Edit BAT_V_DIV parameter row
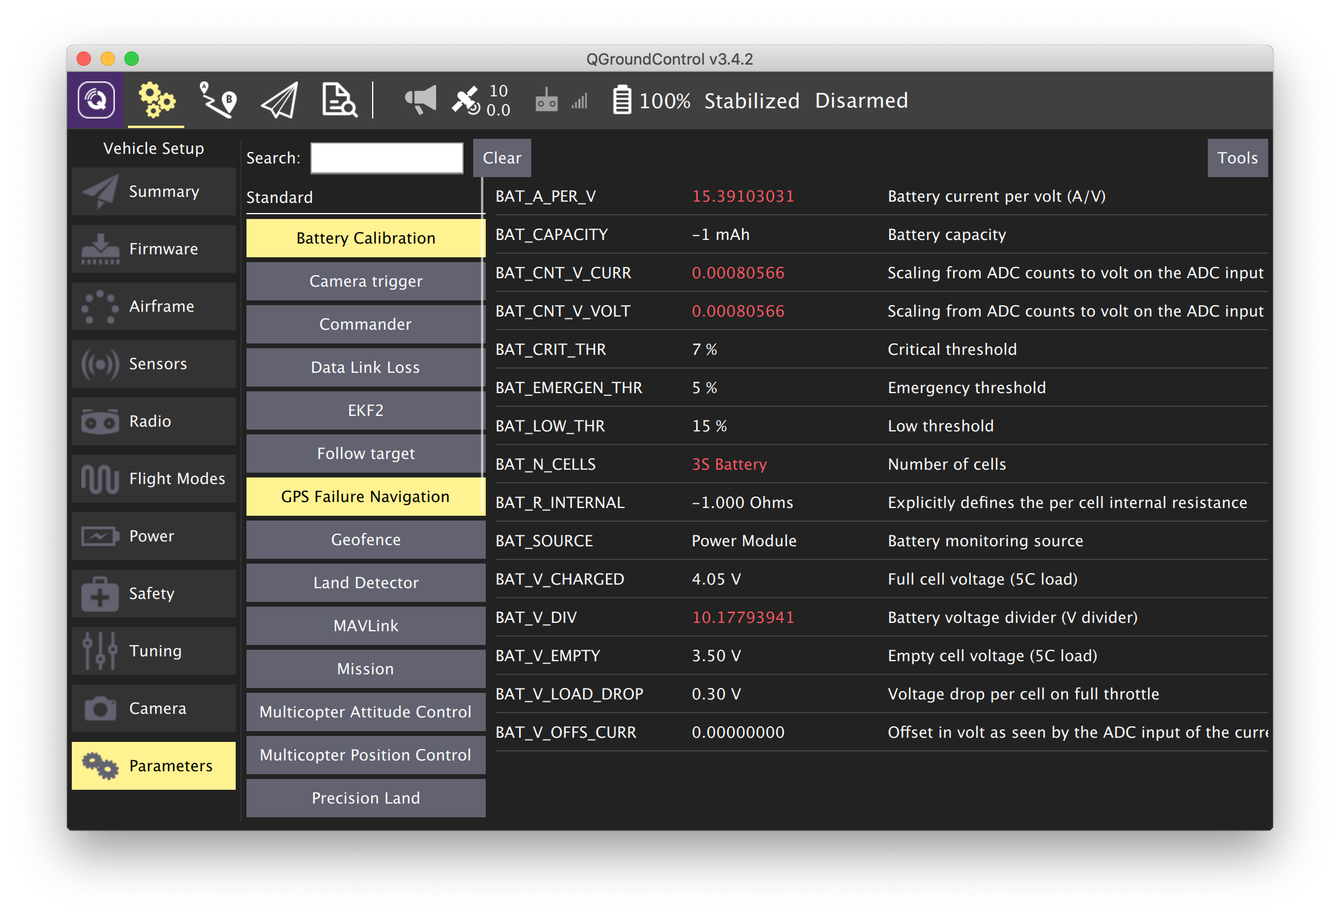Screen dimensions: 1340x919 (x=881, y=617)
